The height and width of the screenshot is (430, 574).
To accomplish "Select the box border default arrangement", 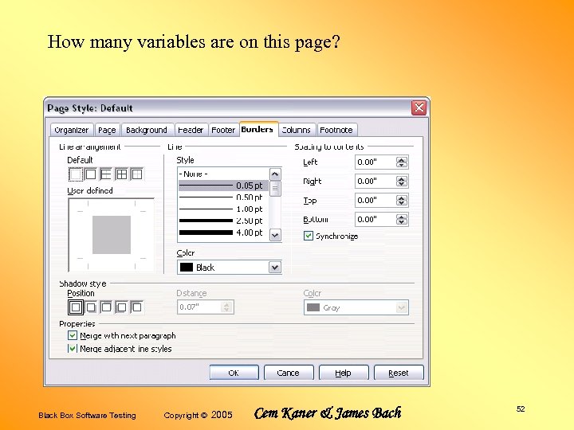I will 91,174.
